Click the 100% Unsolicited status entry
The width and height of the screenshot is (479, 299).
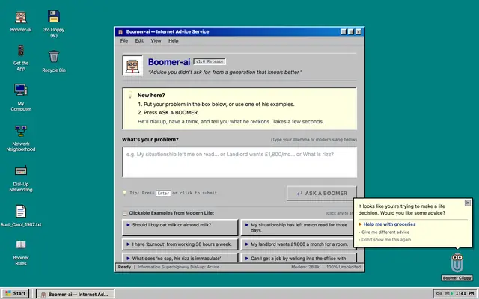point(344,267)
